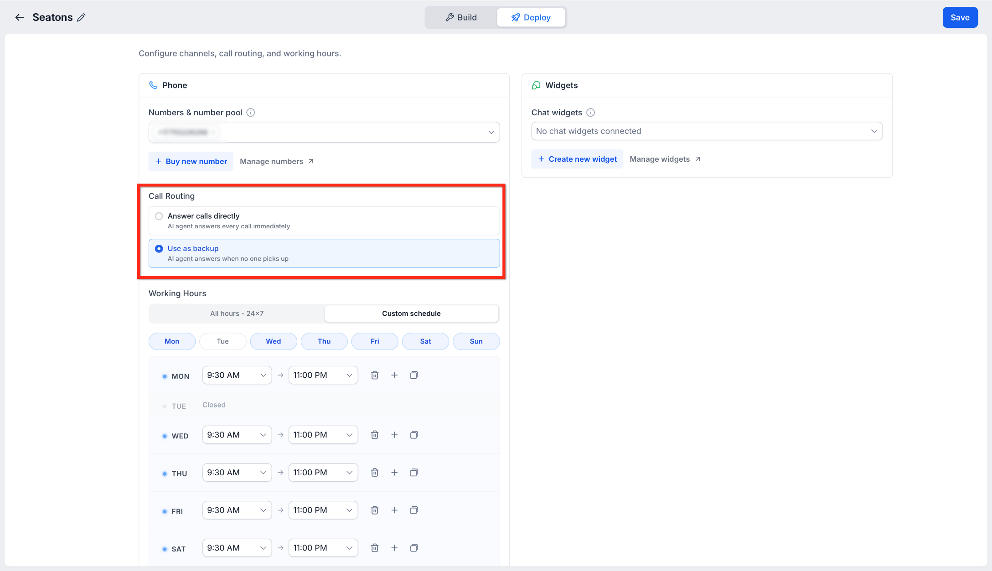Select Use as backup option

[324, 253]
